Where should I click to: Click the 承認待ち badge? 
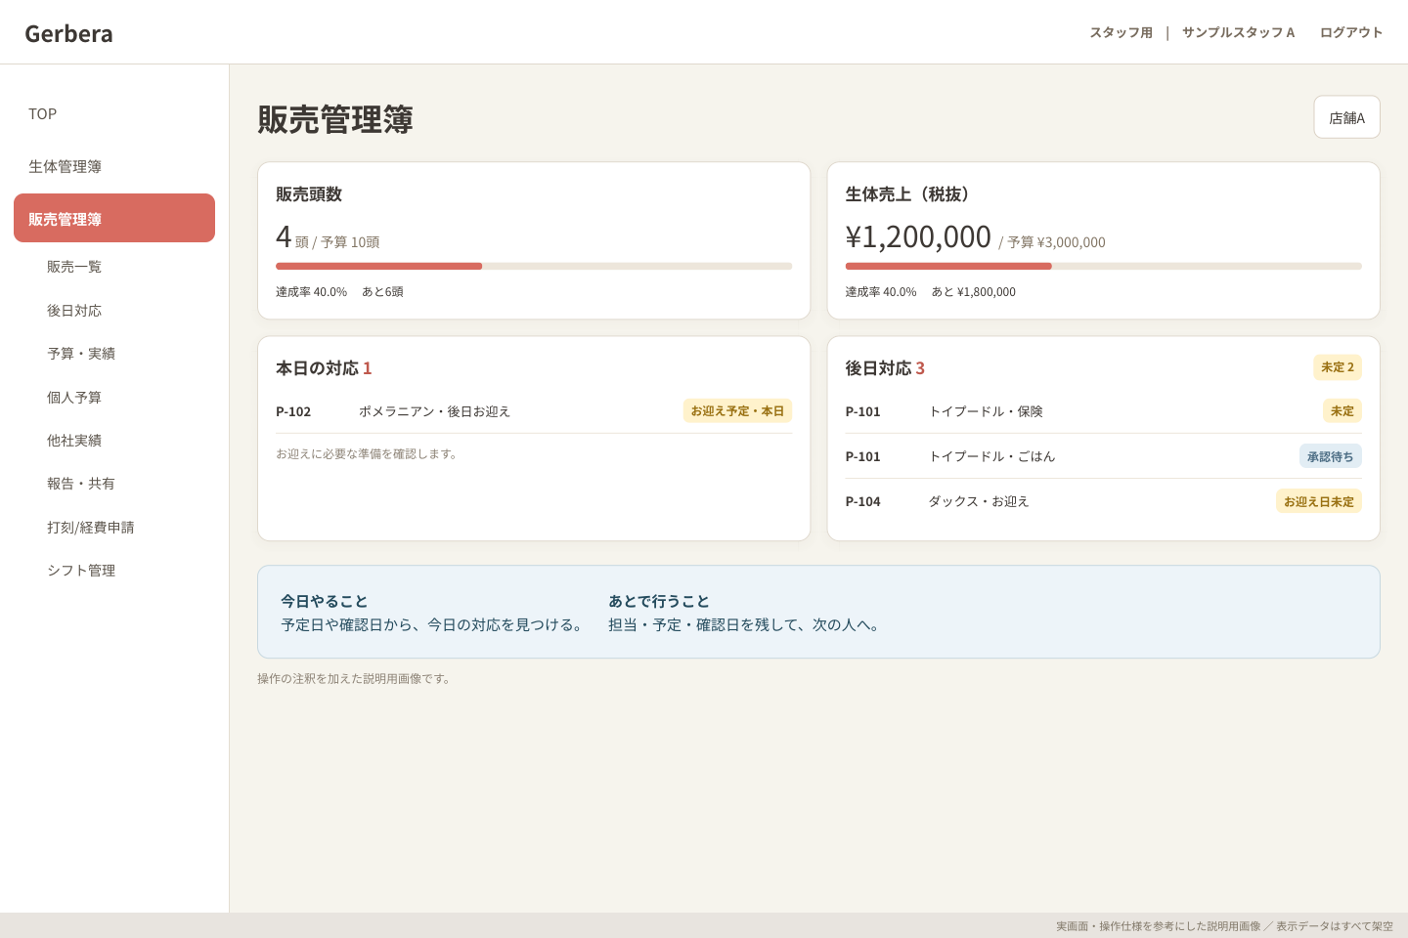point(1331,456)
